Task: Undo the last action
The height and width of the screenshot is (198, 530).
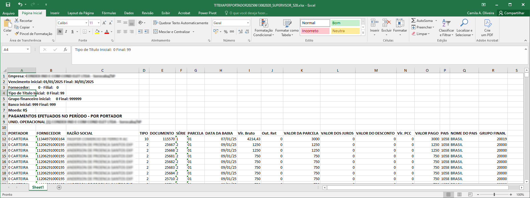Action: (x=20, y=5)
